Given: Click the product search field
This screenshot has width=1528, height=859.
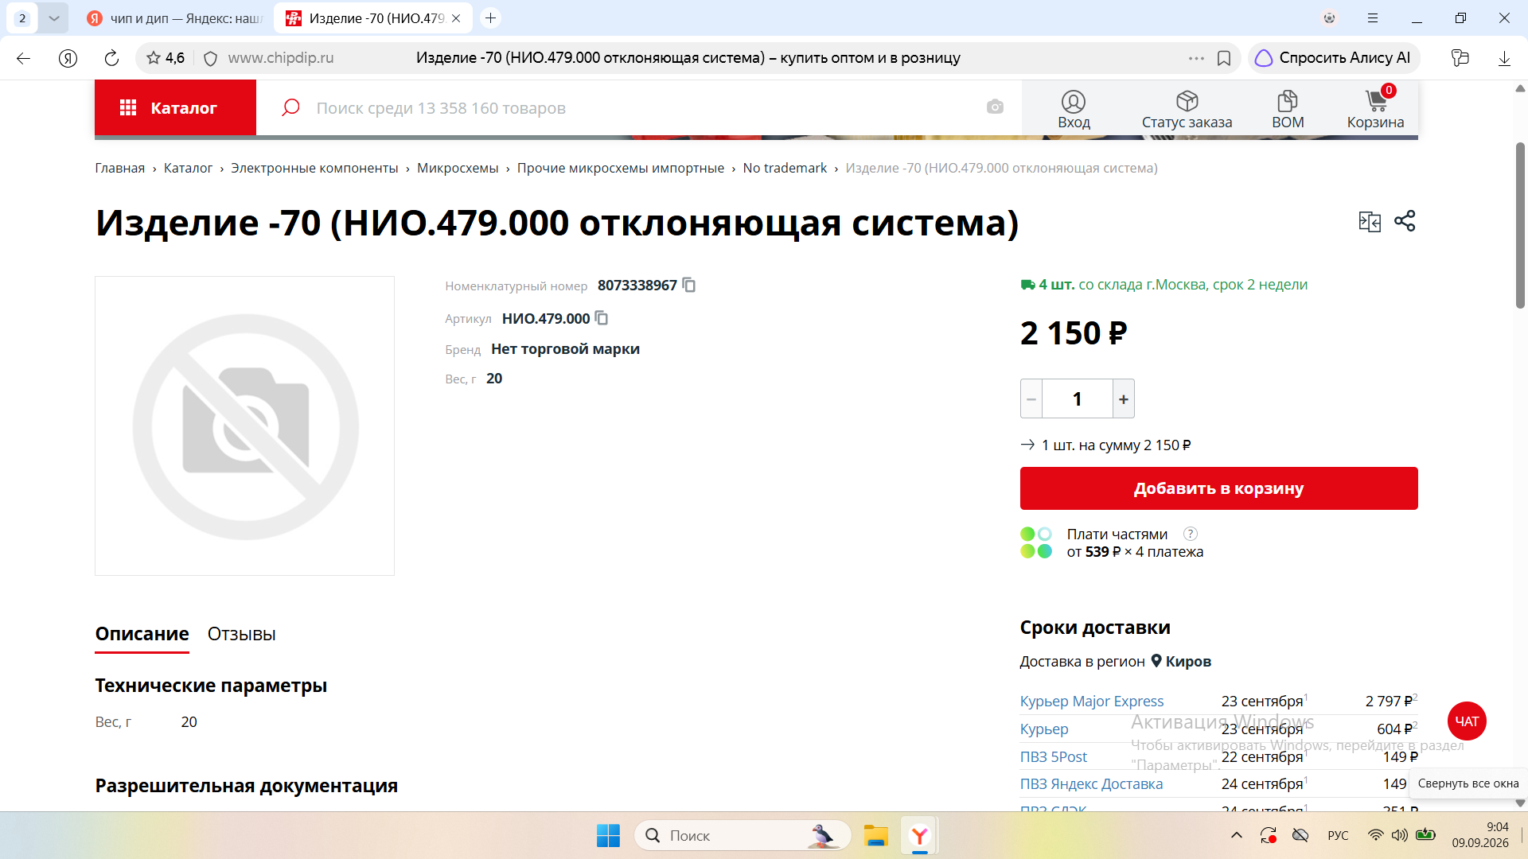Looking at the screenshot, I should [x=637, y=107].
